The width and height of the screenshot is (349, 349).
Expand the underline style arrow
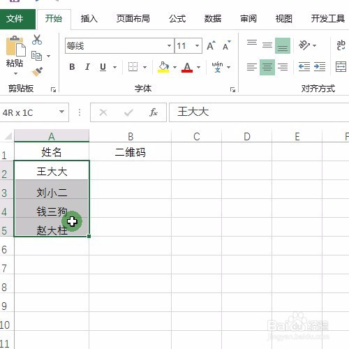(114, 68)
